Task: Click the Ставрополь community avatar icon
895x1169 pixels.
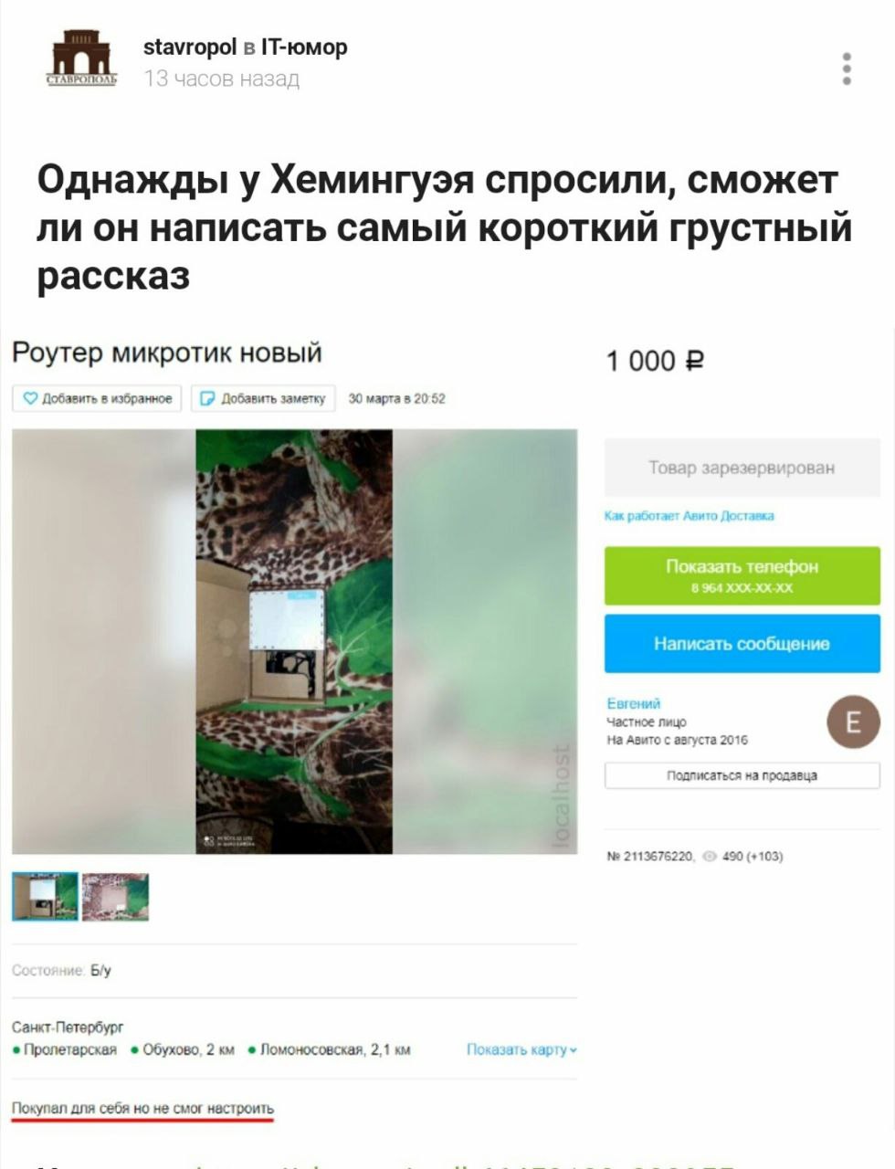Action: click(82, 58)
